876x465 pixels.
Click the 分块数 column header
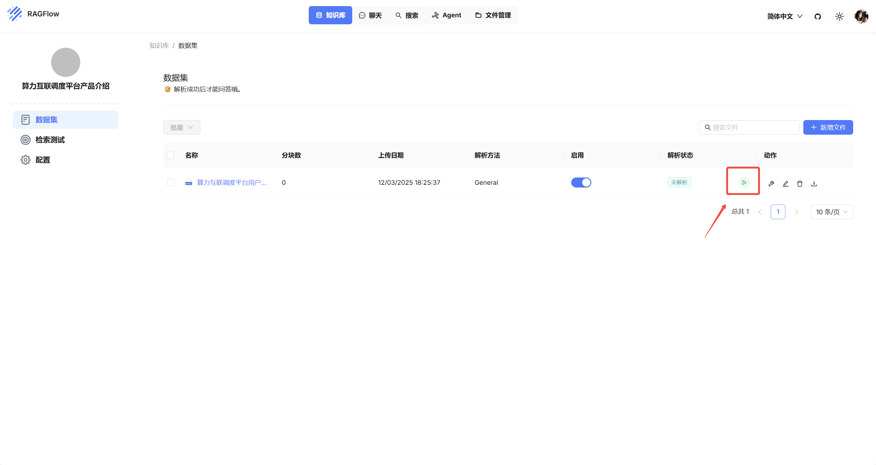pos(291,155)
